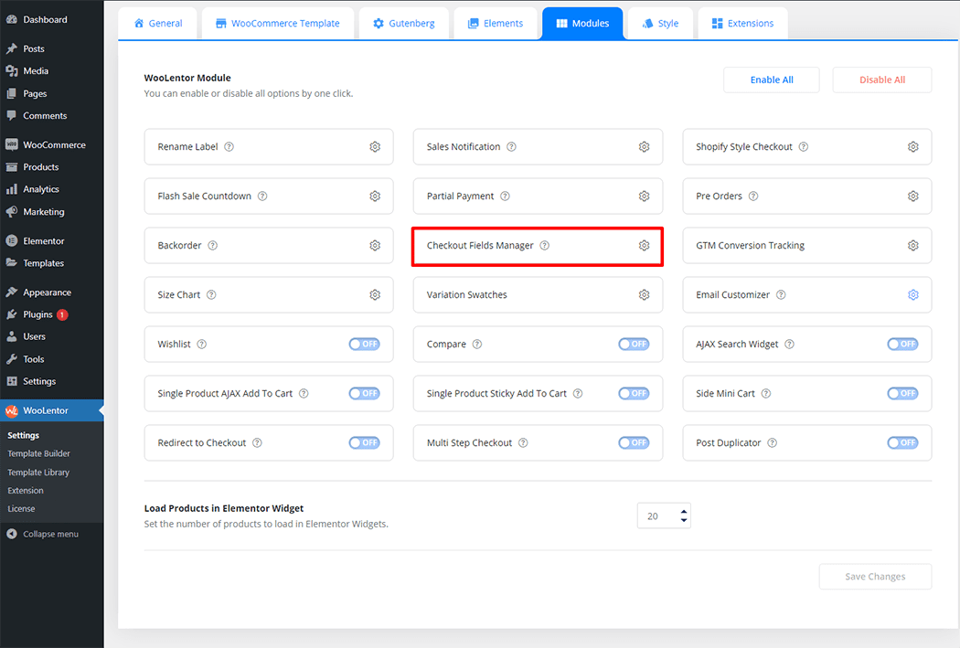Turn on Redirect to Checkout switch
This screenshot has width=960, height=648.
point(364,442)
